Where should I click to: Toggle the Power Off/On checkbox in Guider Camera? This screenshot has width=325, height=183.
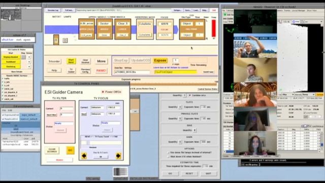click(x=103, y=91)
